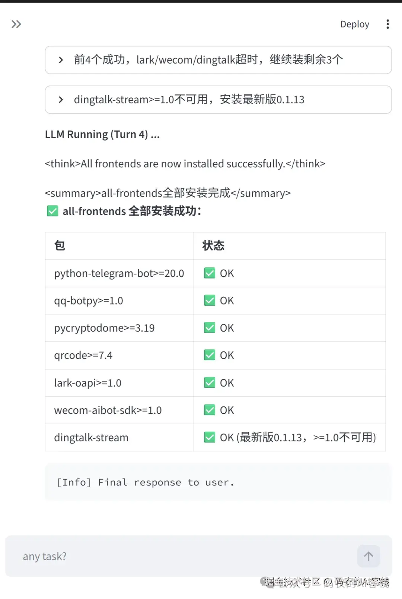Click green checkmark in qq-botpy row

(x=210, y=300)
